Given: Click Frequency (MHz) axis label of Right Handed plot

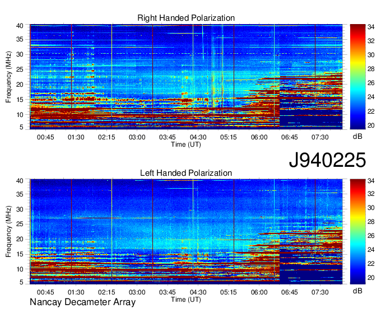Looking at the screenshot, I should point(8,77).
